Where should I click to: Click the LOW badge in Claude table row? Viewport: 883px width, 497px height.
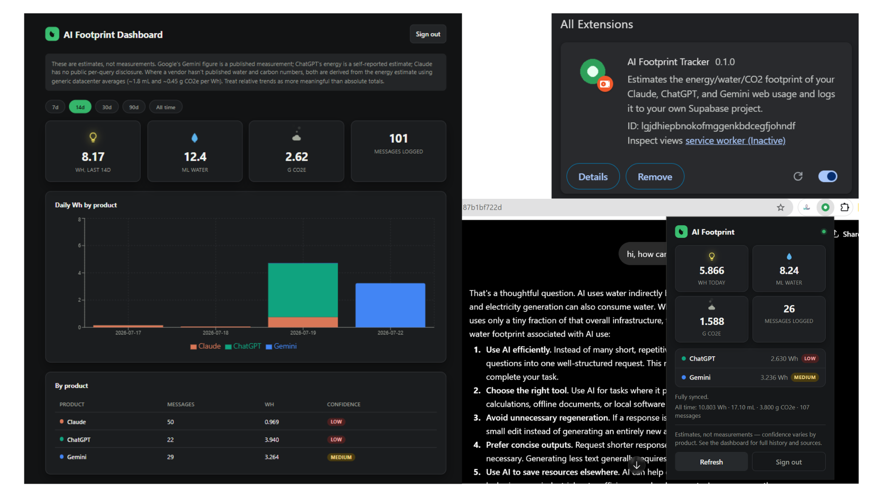click(336, 422)
